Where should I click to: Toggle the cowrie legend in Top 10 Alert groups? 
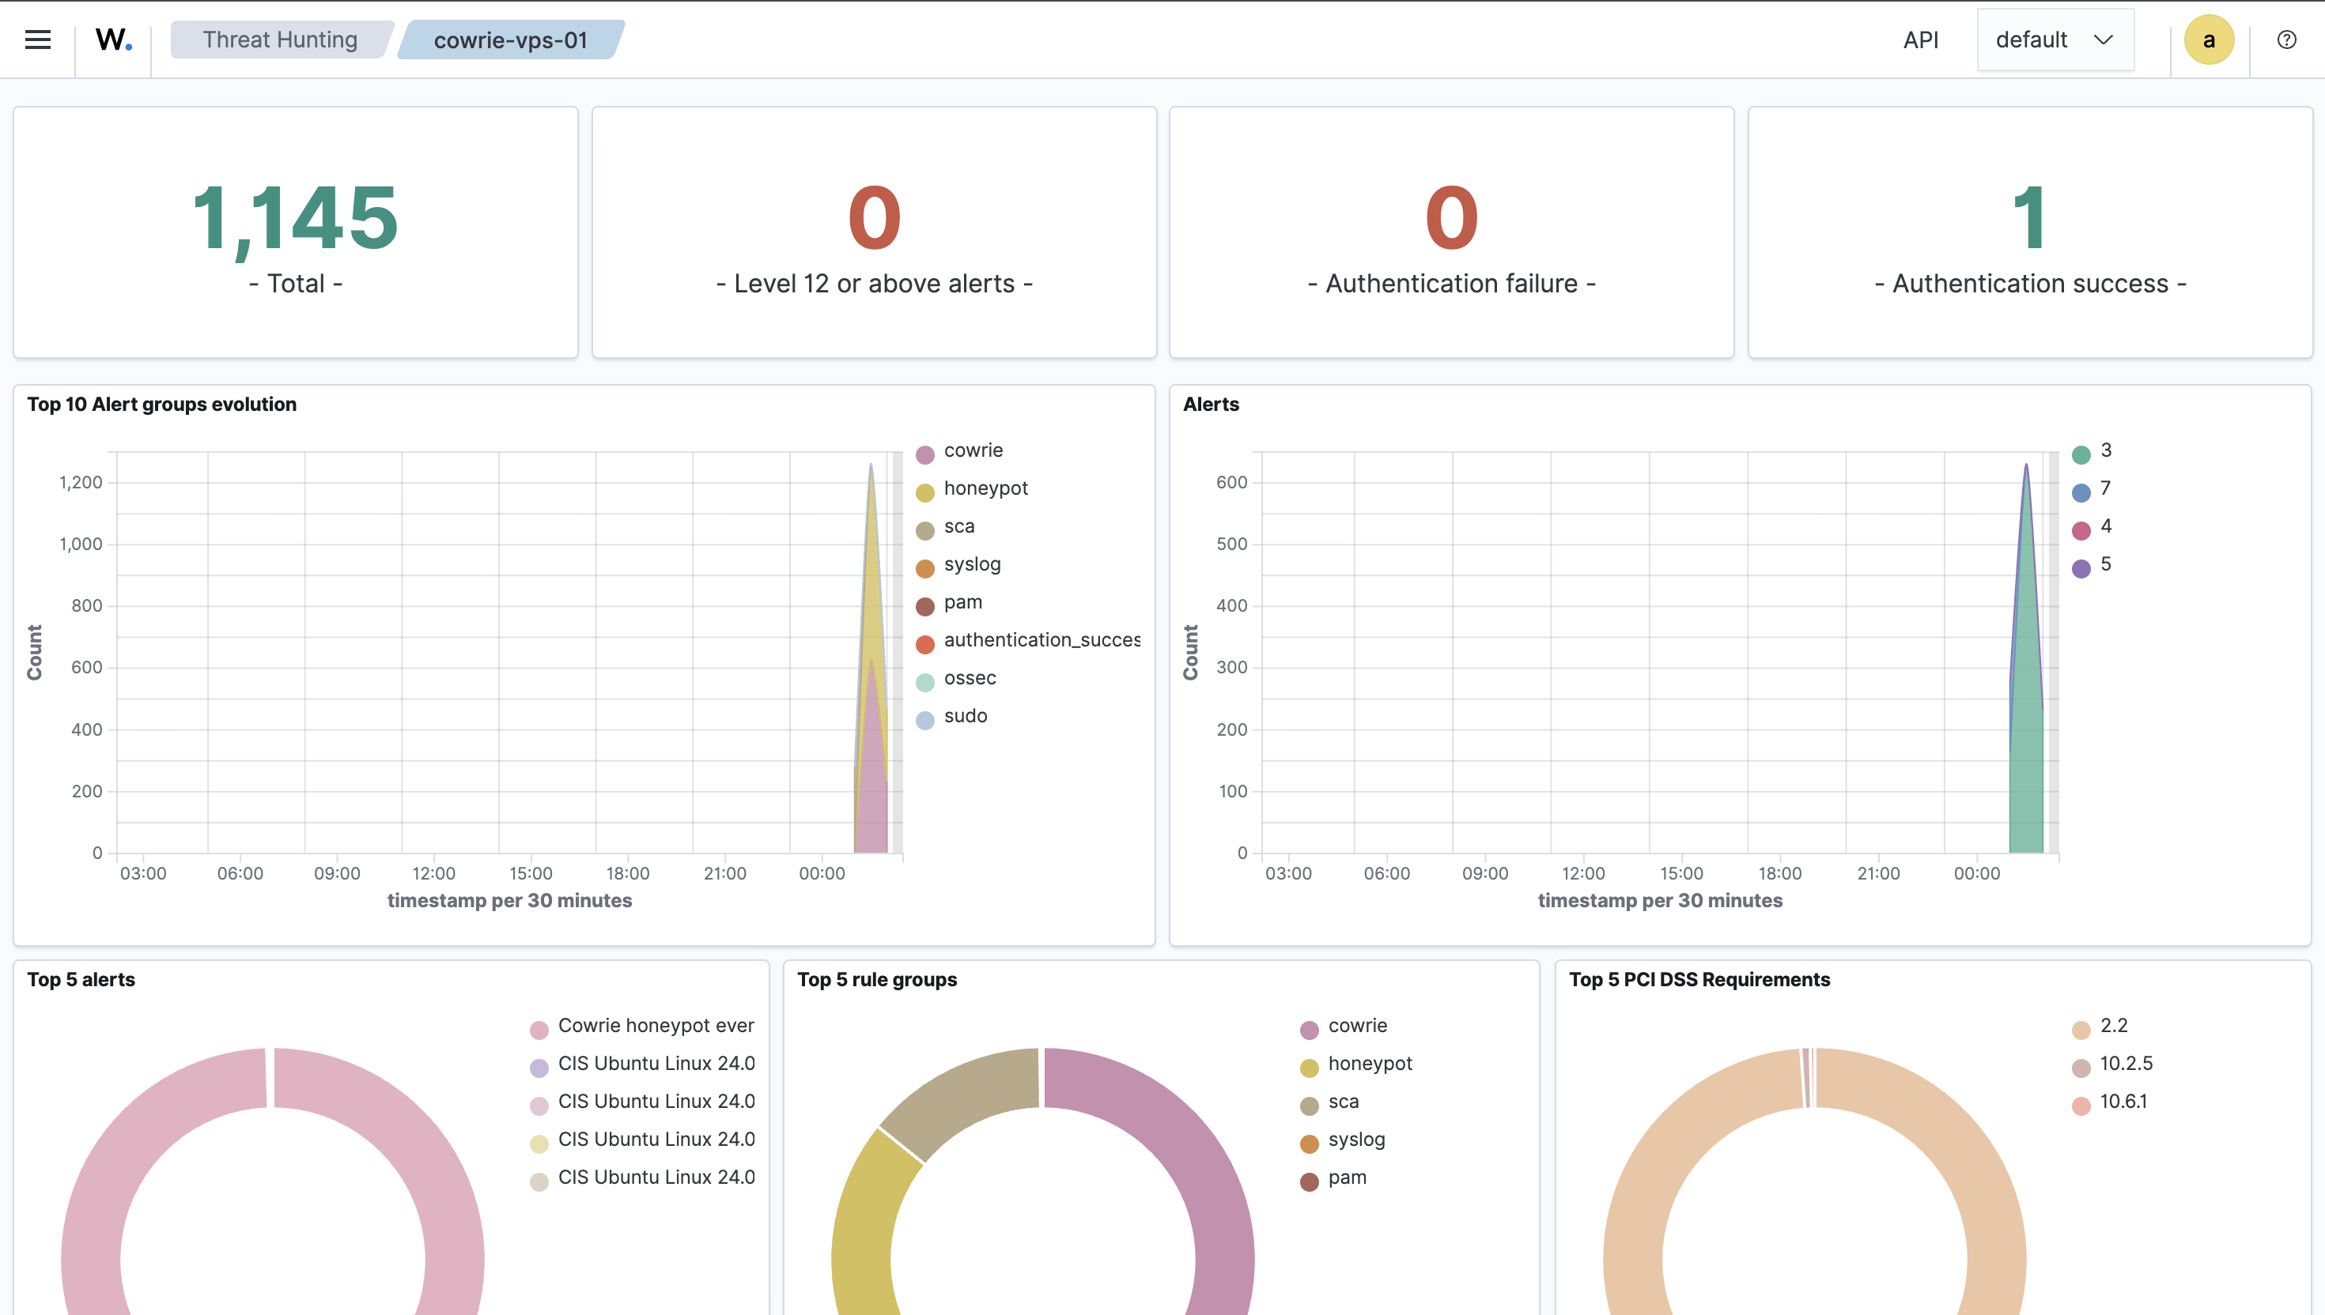[x=971, y=450]
